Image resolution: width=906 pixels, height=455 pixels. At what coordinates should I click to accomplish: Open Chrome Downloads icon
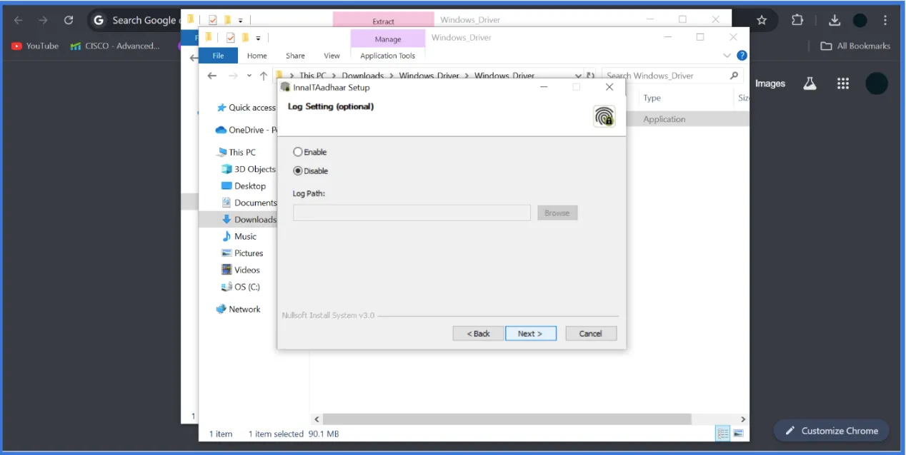(x=835, y=21)
